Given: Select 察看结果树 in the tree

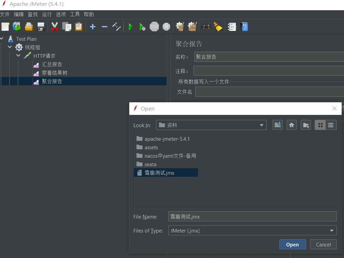Looking at the screenshot, I should [x=54, y=73].
